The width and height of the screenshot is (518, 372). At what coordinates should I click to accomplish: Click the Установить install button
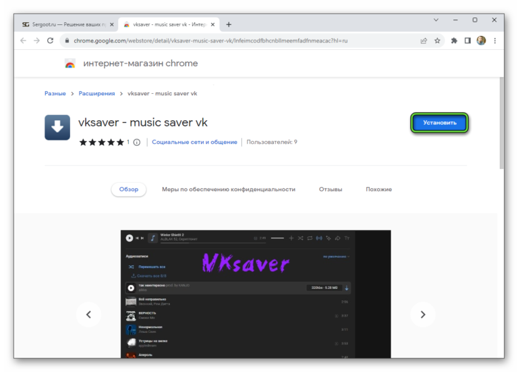point(440,123)
